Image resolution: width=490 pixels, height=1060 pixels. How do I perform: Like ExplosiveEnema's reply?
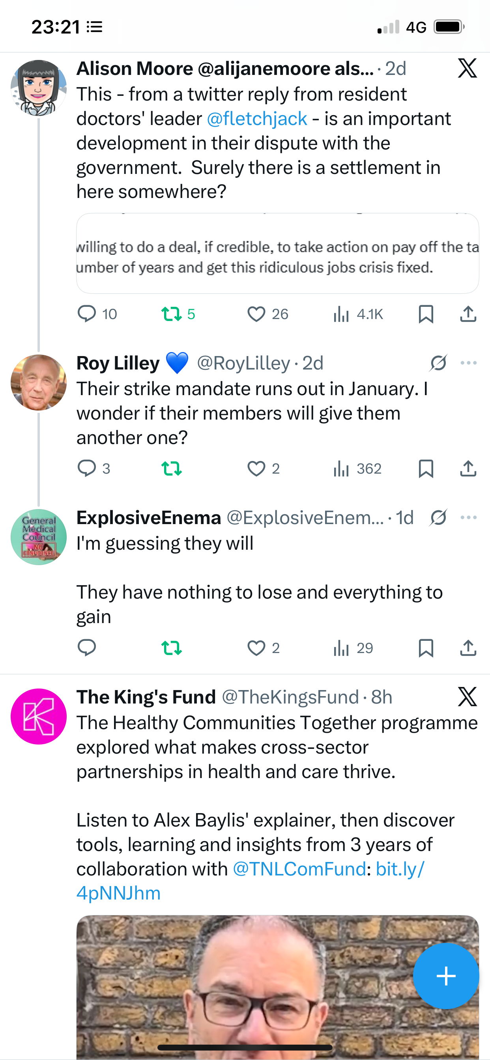(256, 648)
